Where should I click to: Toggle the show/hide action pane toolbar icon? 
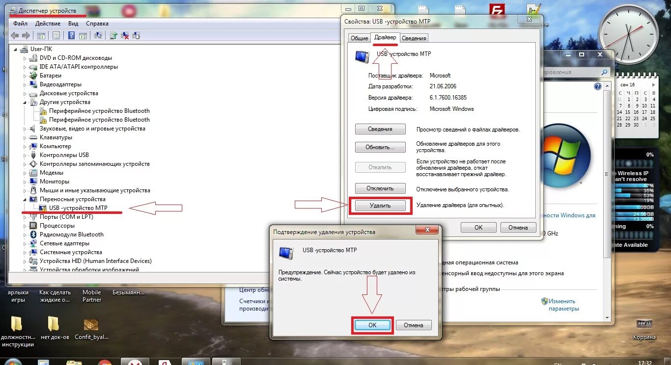tap(83, 35)
